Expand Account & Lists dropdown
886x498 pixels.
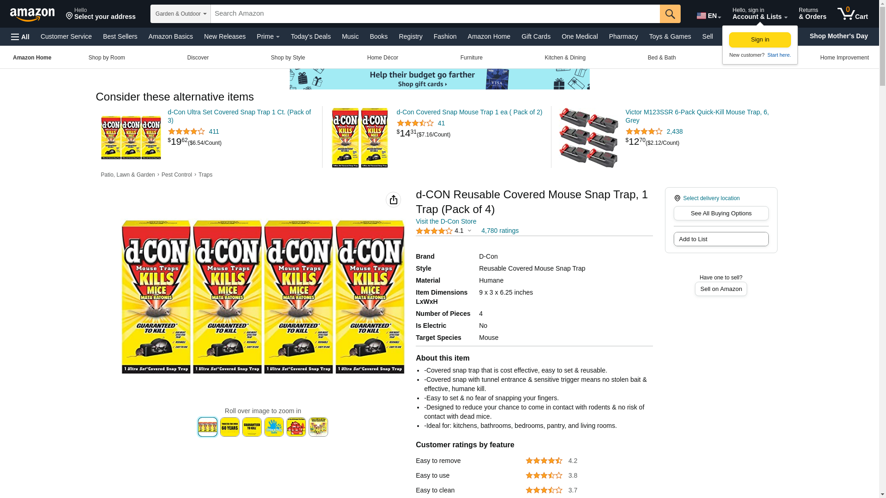click(x=760, y=14)
